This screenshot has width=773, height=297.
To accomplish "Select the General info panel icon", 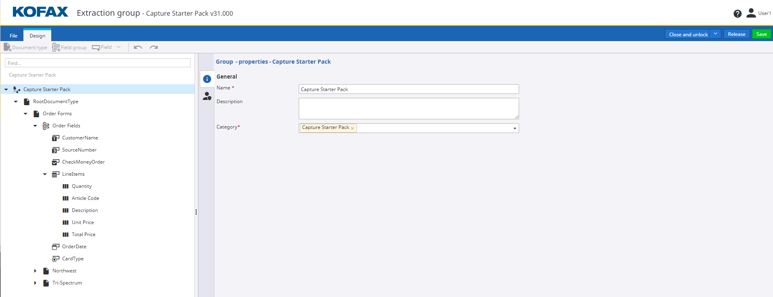I will click(x=207, y=79).
